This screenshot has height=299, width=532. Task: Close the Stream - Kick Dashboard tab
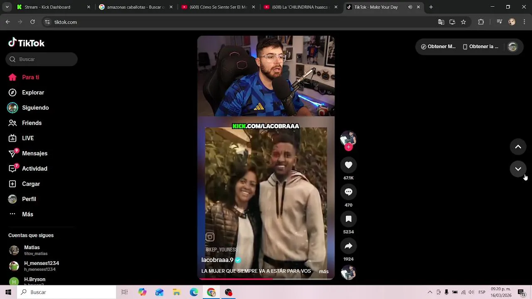[89, 7]
